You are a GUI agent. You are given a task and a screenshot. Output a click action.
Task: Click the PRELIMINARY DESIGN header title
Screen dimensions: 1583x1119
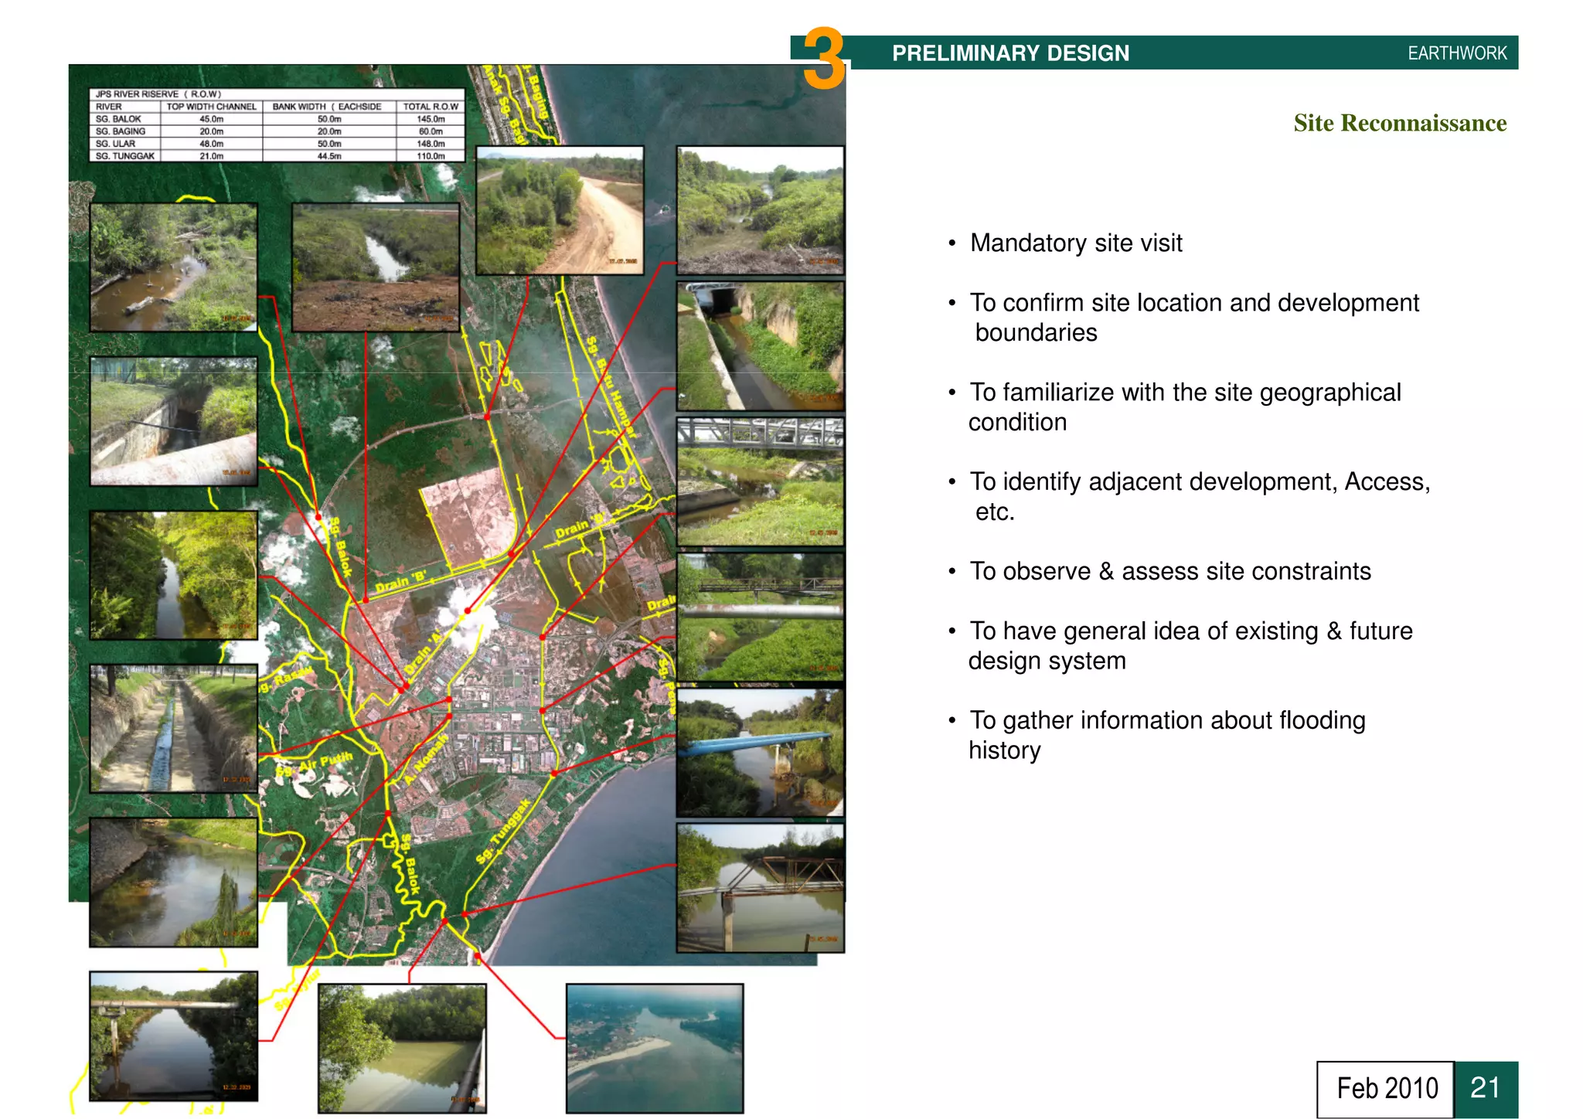tap(1010, 53)
